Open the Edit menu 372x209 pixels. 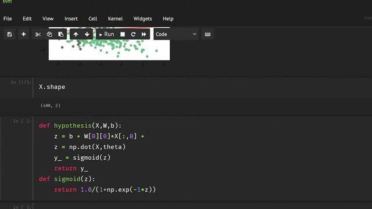(27, 19)
